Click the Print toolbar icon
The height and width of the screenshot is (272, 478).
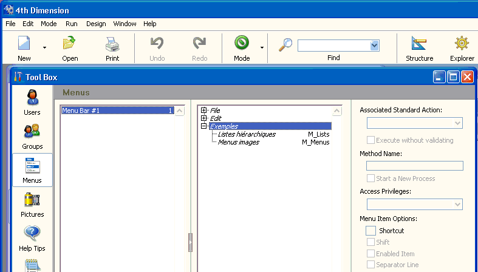pos(112,44)
